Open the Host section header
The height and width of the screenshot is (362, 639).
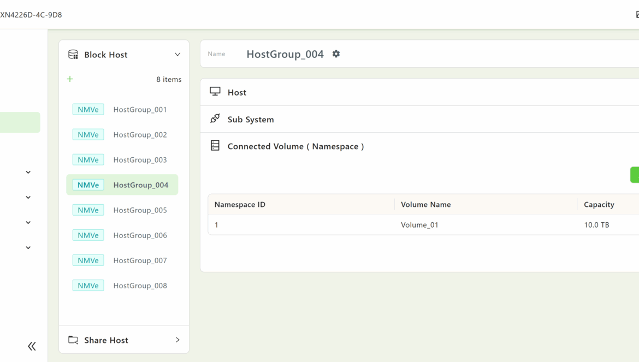[x=237, y=93]
